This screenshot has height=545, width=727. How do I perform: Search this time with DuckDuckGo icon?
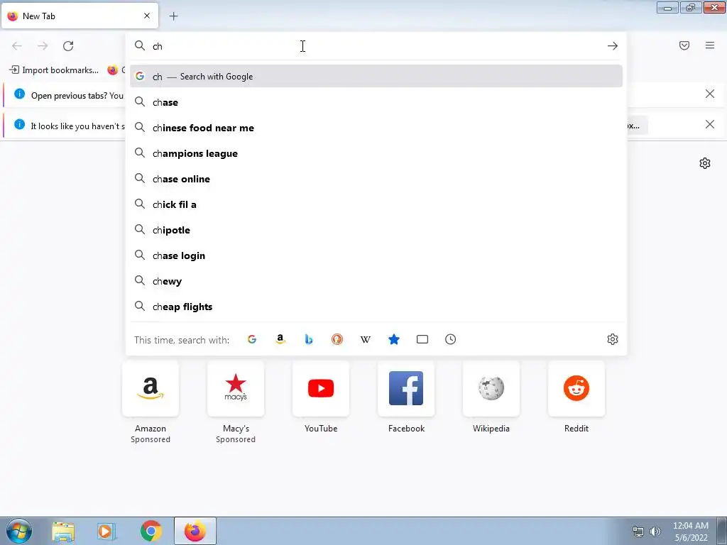point(337,339)
